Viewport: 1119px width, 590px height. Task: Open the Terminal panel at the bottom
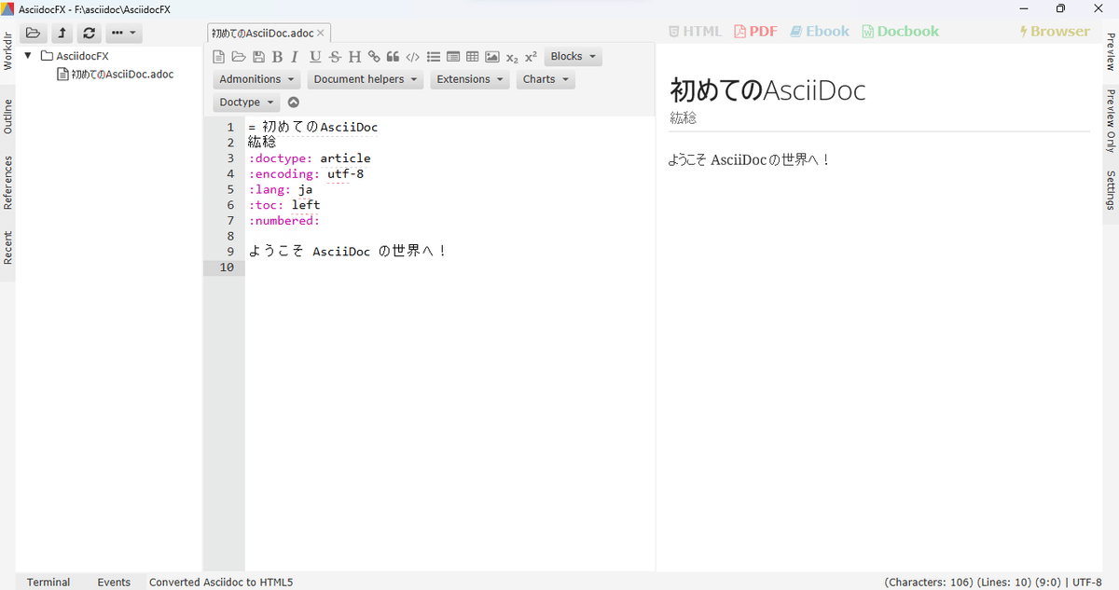(48, 582)
